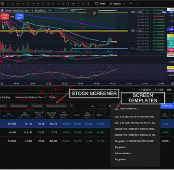The image size is (174, 170).
Task: Minimize the bottom screener panel
Action: pos(168,98)
